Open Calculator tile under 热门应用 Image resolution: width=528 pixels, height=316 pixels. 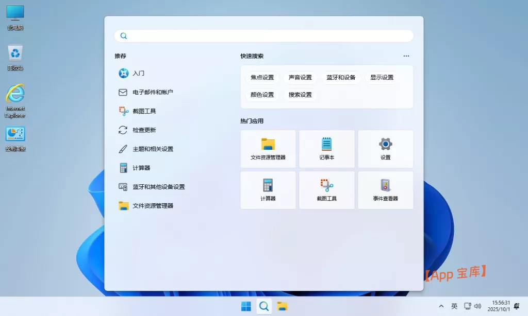[268, 190]
